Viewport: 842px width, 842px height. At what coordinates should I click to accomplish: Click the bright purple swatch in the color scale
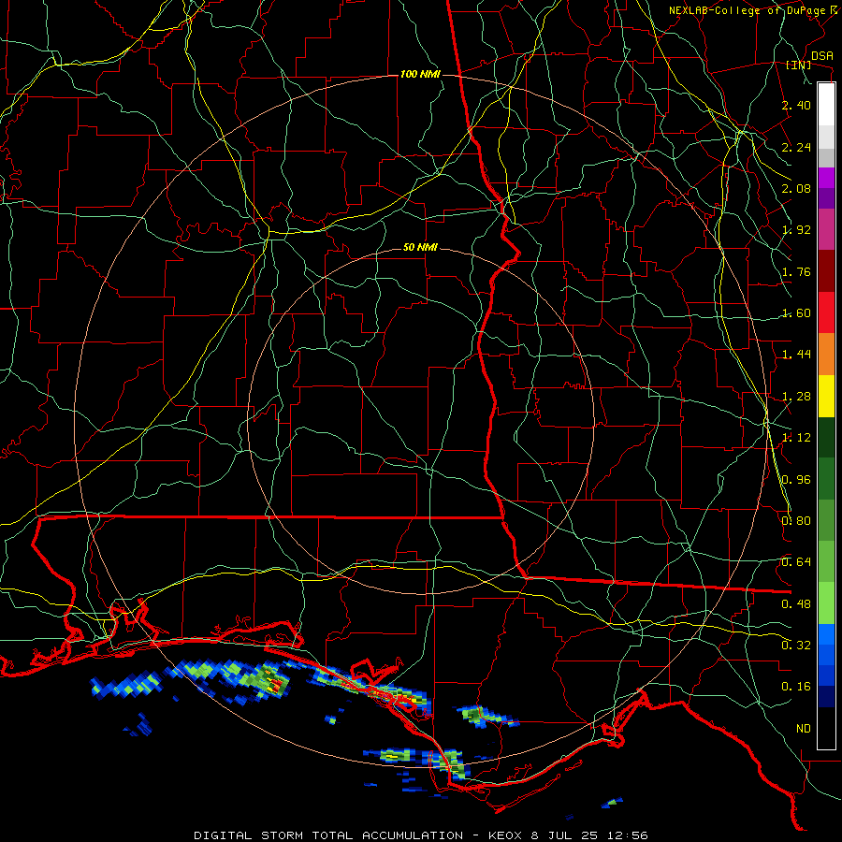coord(826,179)
